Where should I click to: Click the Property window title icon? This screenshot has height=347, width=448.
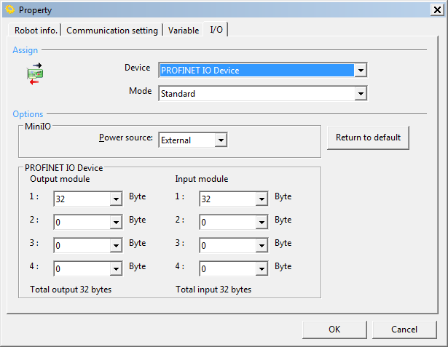[x=9, y=9]
